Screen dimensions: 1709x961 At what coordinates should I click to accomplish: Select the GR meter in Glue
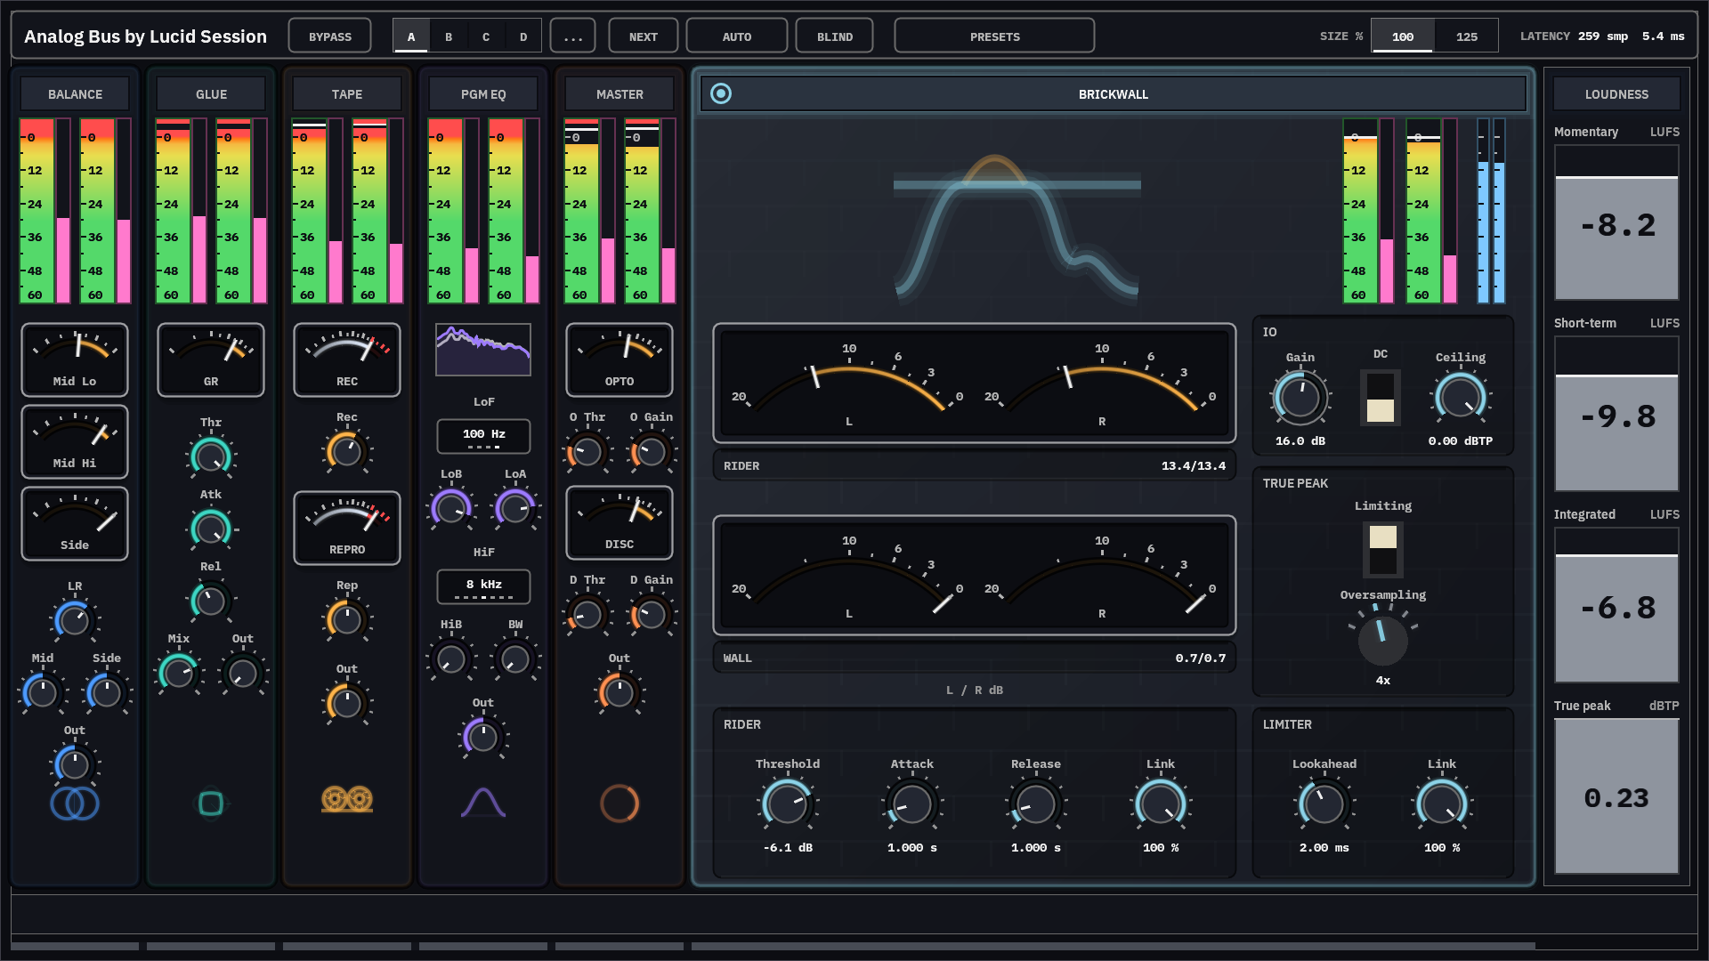[211, 359]
